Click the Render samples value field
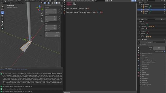166x93 pixels. coord(159,47)
